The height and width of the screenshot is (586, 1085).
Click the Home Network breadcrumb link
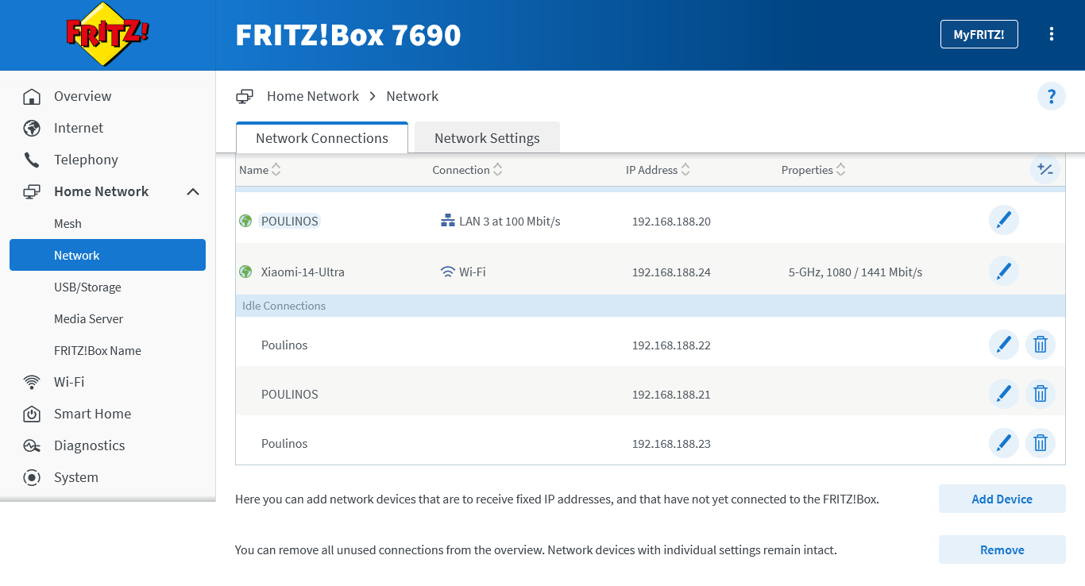click(x=313, y=96)
